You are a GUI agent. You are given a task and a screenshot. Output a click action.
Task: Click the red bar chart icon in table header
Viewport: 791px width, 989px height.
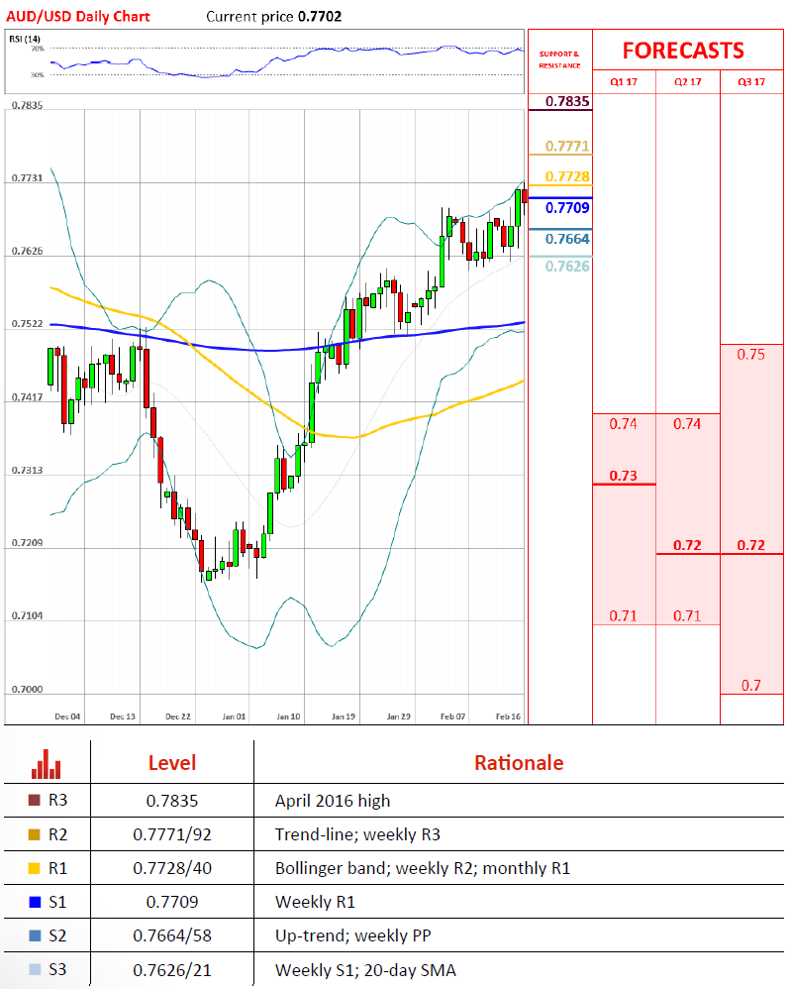47,763
